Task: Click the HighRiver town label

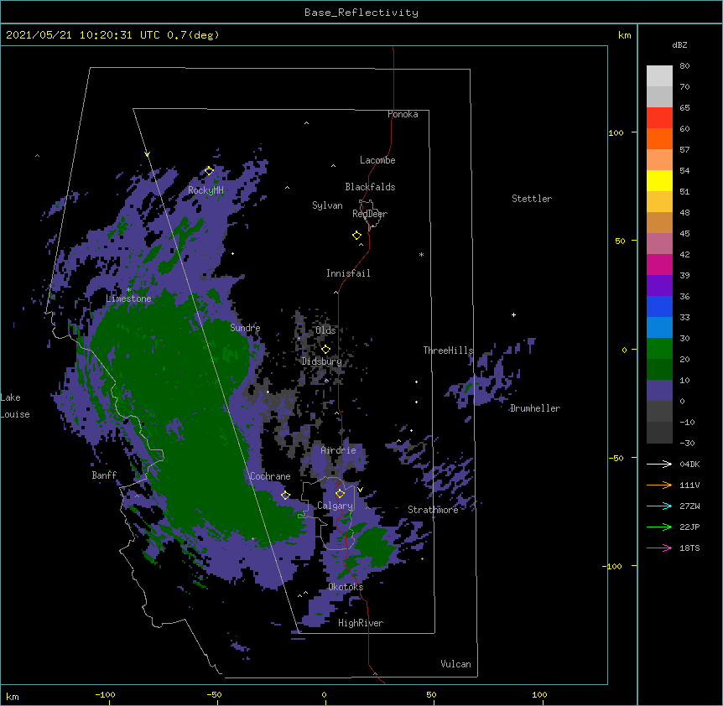Action: (x=361, y=623)
